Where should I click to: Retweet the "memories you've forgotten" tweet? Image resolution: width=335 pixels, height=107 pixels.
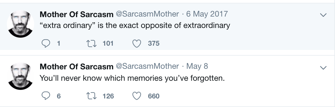pos(91,96)
